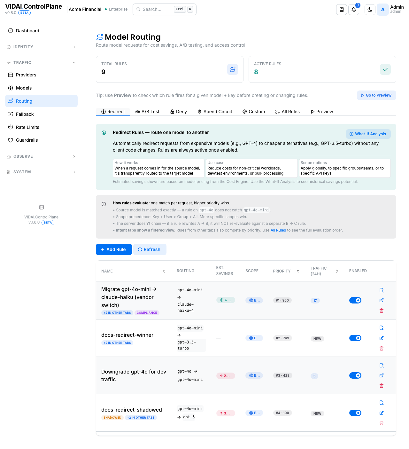Preview the docs-redirect-winner rule
The height and width of the screenshot is (449, 409).
[x=382, y=328]
